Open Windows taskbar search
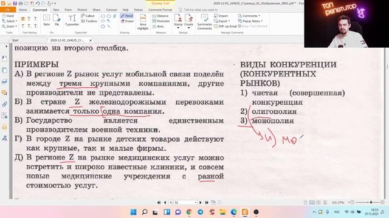The height and width of the screenshot is (218, 389). point(145,212)
